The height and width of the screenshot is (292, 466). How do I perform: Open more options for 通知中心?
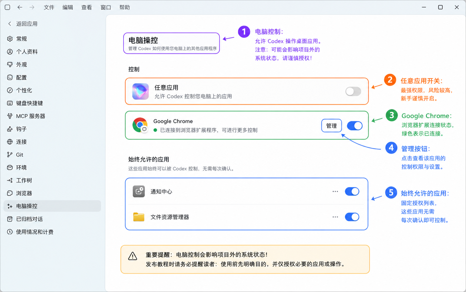pyautogui.click(x=335, y=191)
